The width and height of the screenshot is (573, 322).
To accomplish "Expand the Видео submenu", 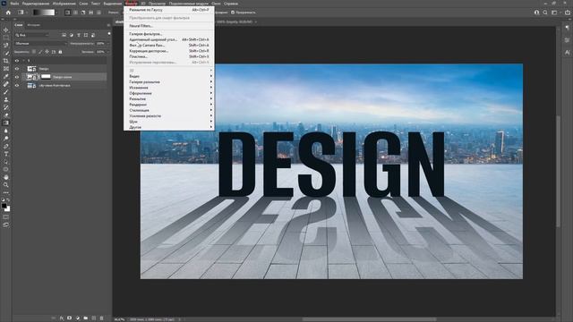I will click(x=169, y=76).
